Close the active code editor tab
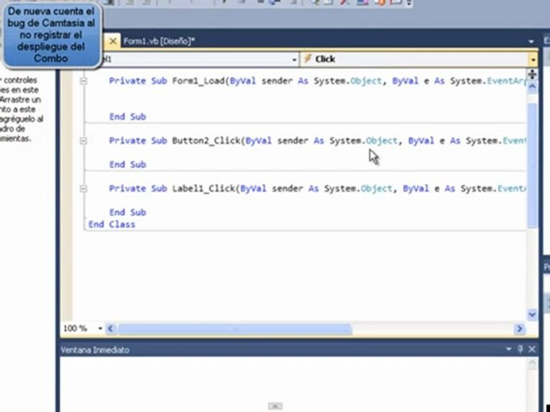The image size is (550, 412). click(x=113, y=41)
